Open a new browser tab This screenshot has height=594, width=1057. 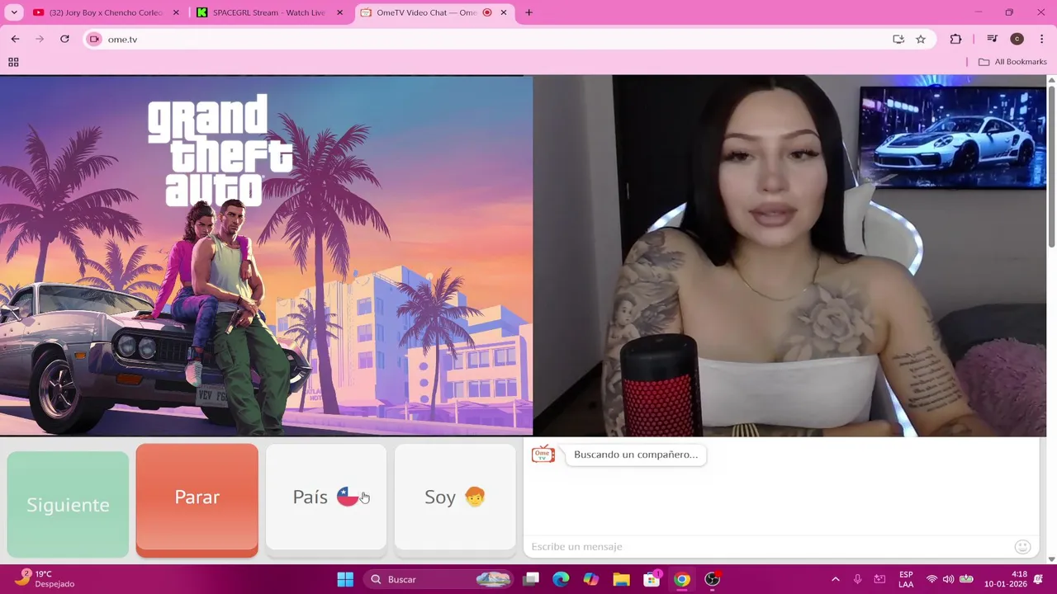(529, 12)
